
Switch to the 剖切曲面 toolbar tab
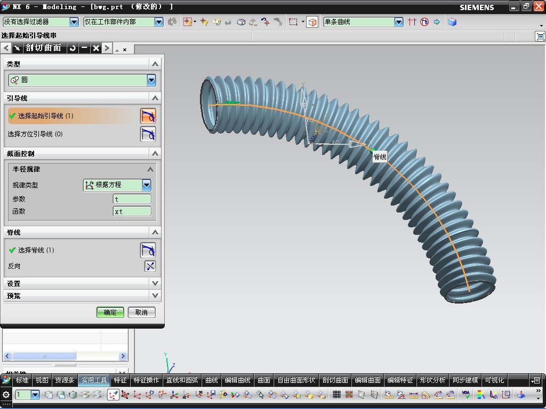(x=335, y=380)
